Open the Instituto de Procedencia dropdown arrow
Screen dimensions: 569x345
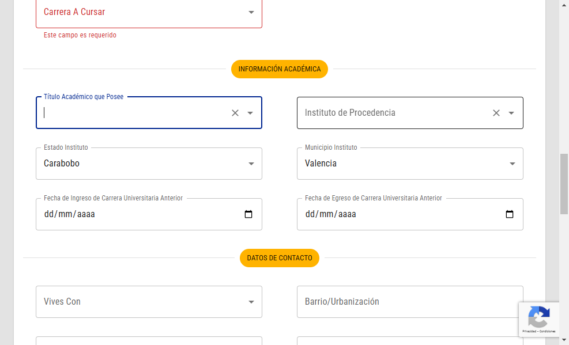[x=511, y=113]
